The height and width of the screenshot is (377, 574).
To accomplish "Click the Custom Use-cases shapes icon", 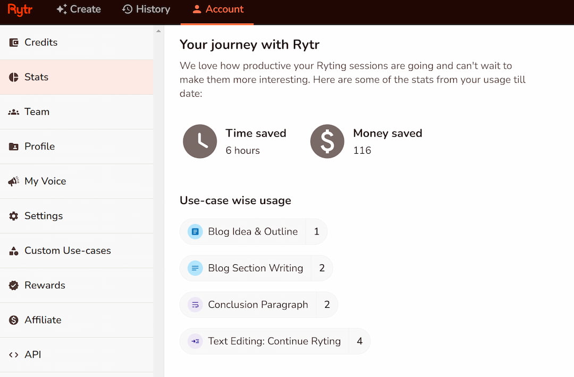I will click(x=13, y=250).
